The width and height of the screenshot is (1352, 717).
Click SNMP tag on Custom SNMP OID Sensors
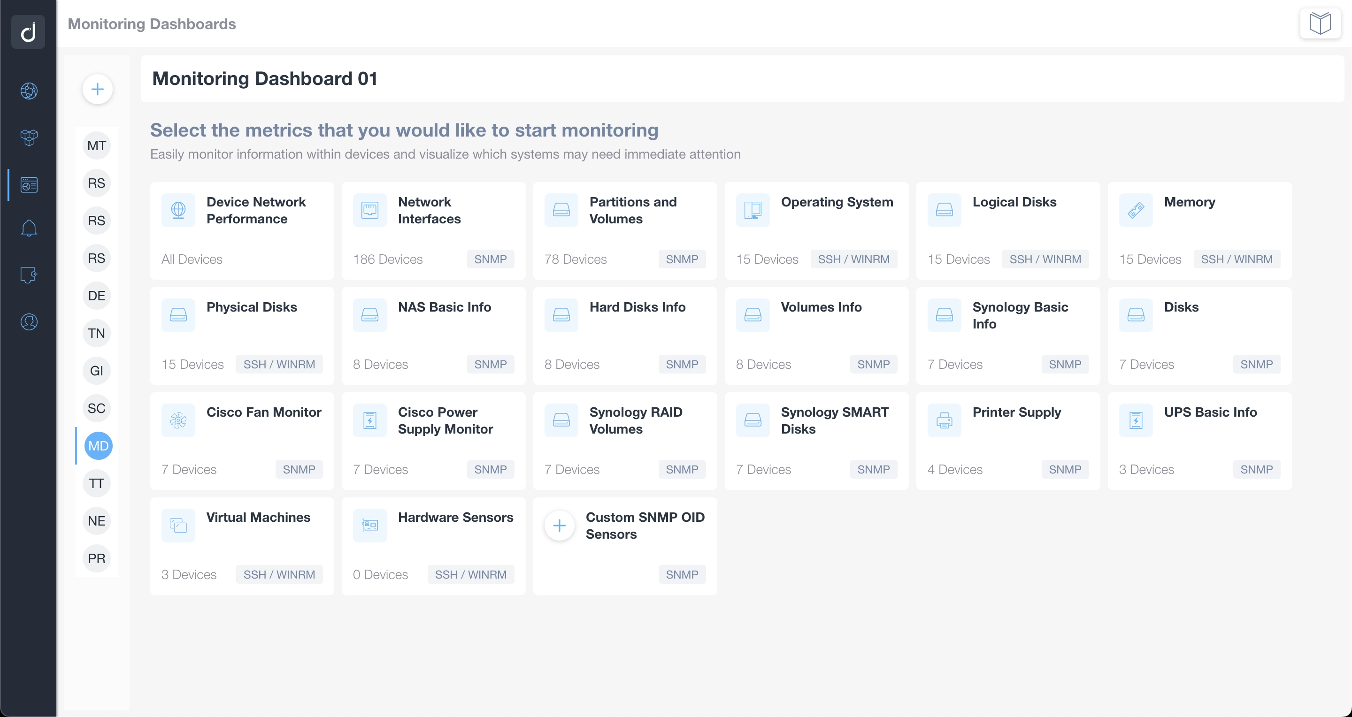pyautogui.click(x=682, y=574)
